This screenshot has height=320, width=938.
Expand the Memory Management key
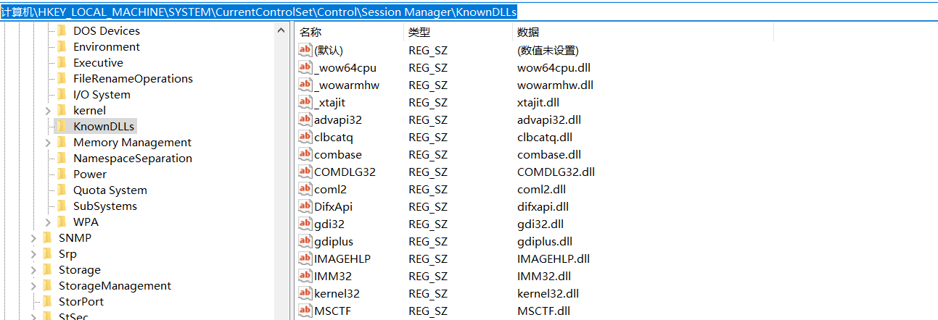tap(48, 143)
